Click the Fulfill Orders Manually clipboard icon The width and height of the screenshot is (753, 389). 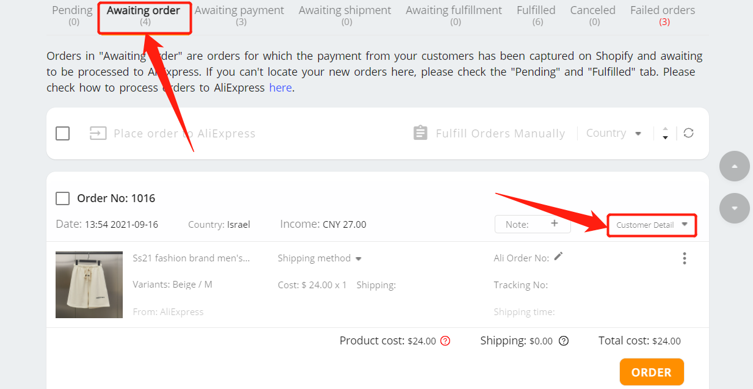pyautogui.click(x=420, y=133)
